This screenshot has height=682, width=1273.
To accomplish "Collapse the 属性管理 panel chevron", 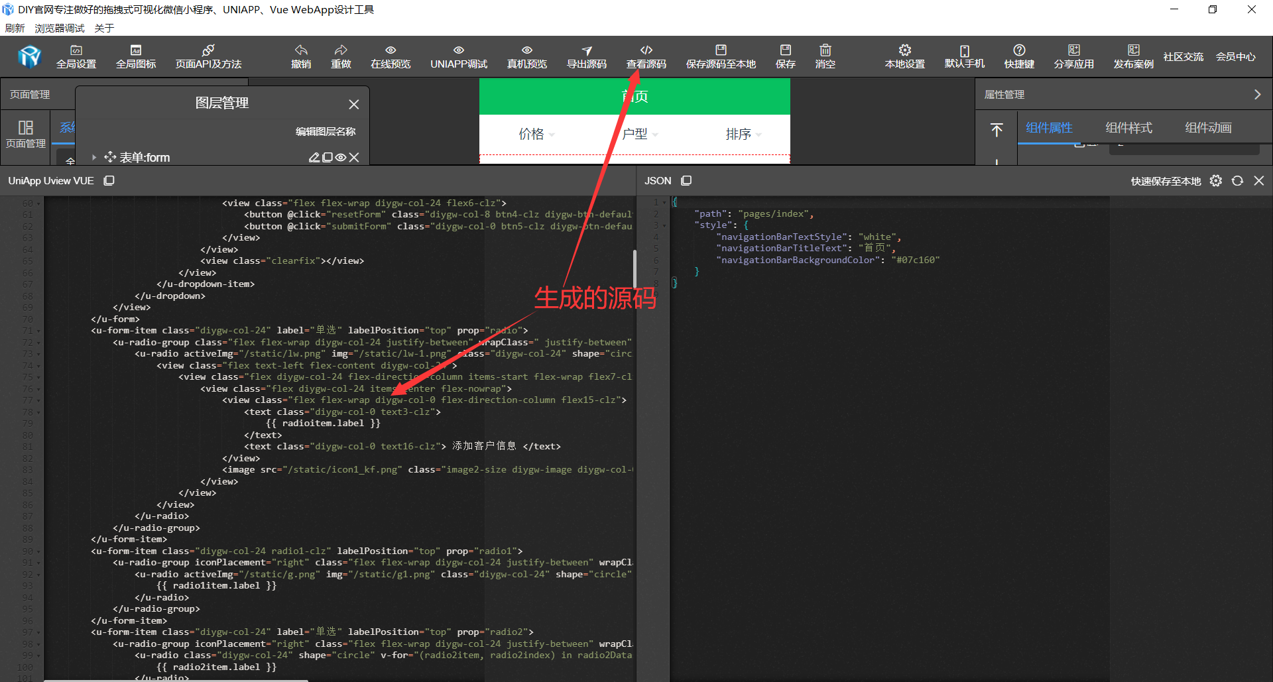I will coord(1257,95).
